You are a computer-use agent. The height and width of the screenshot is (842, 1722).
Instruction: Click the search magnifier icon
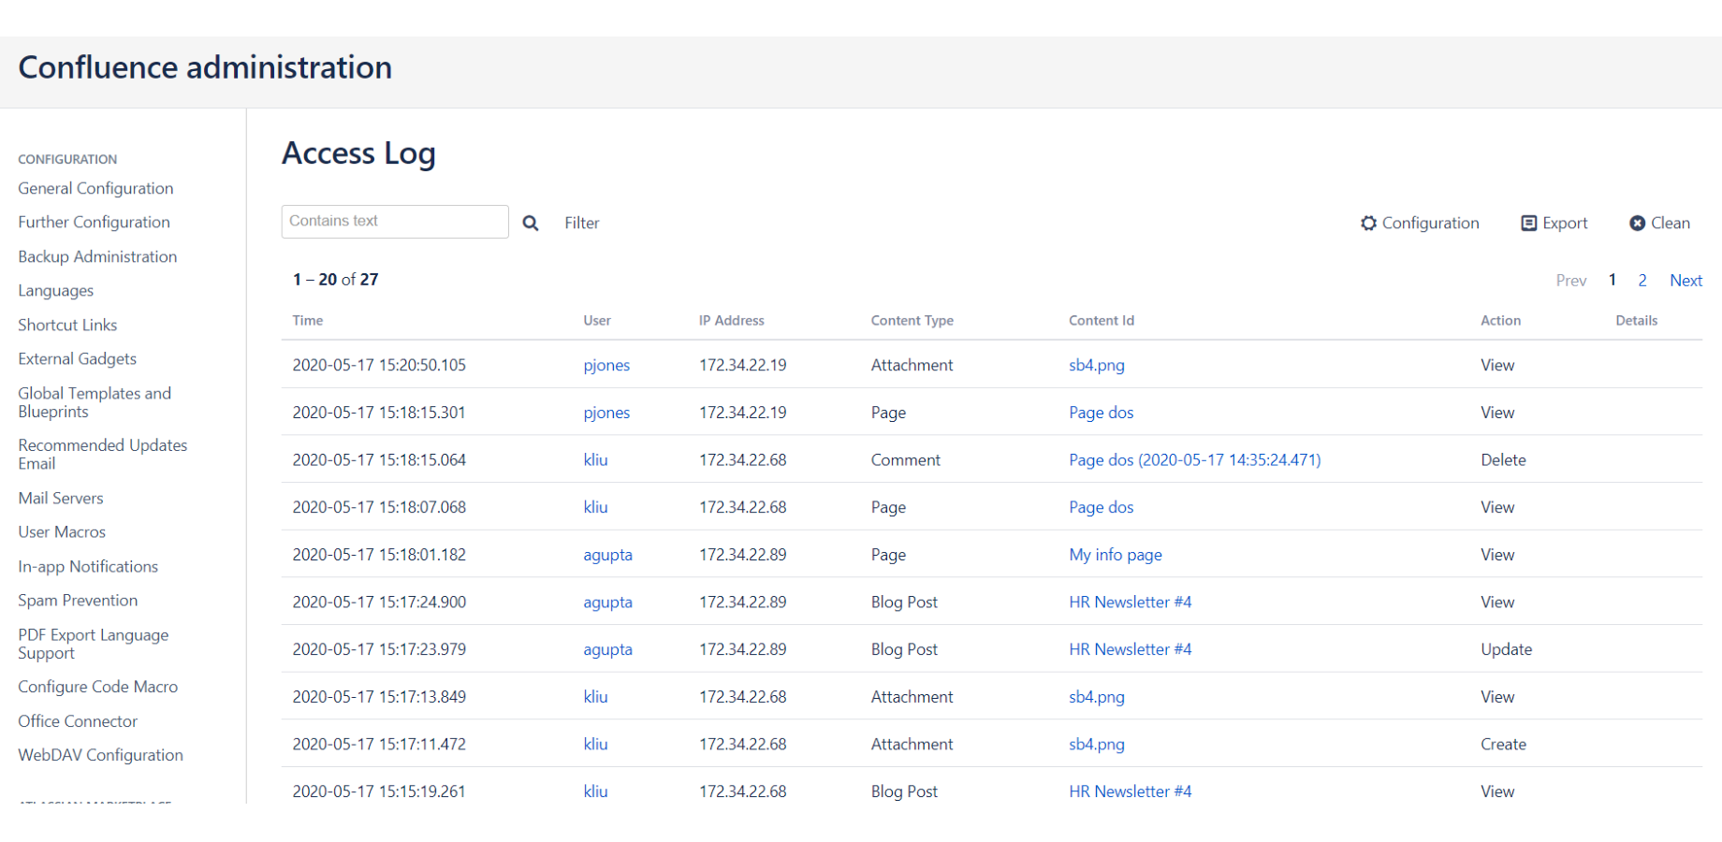[530, 223]
